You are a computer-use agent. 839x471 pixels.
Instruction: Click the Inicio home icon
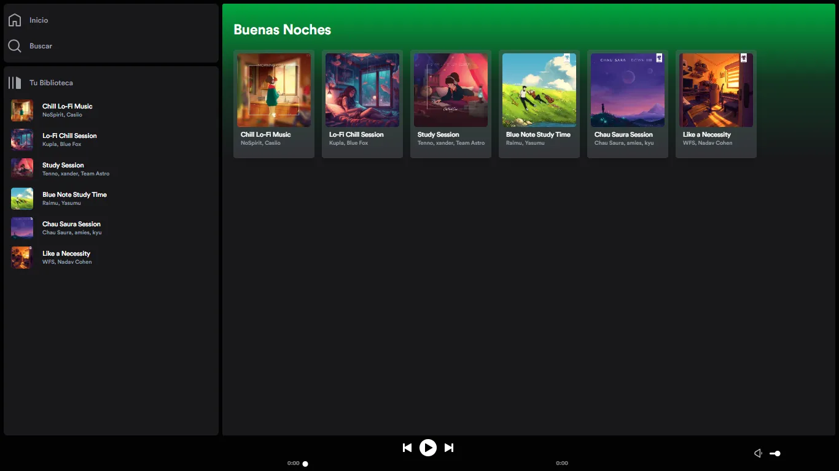point(15,20)
